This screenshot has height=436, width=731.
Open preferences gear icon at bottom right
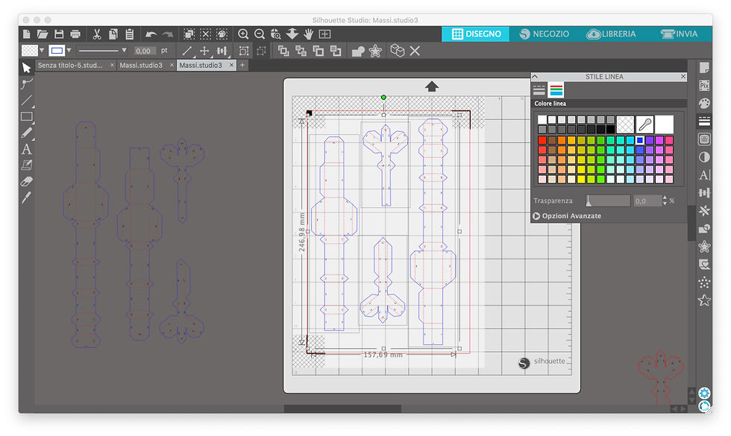click(704, 393)
